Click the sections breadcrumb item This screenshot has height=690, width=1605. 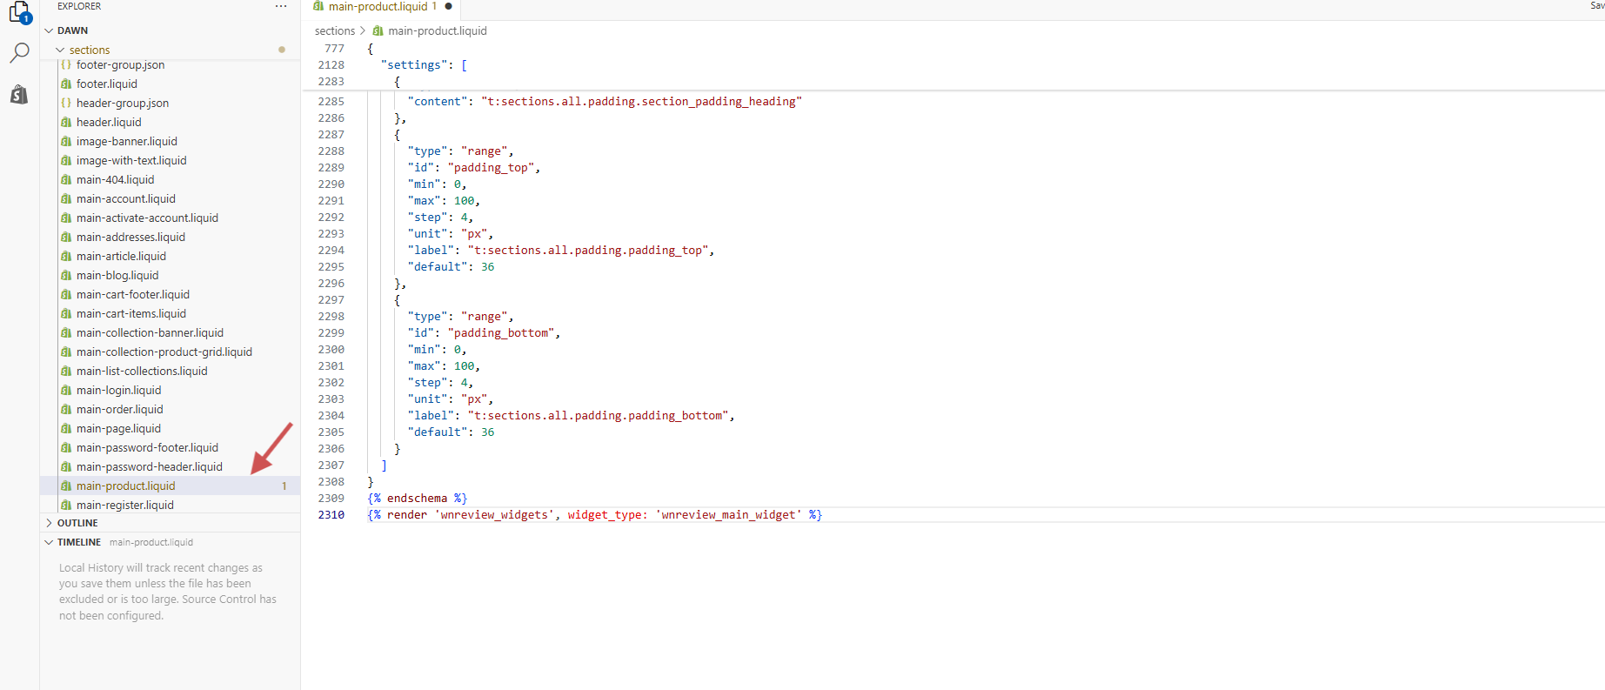coord(335,31)
